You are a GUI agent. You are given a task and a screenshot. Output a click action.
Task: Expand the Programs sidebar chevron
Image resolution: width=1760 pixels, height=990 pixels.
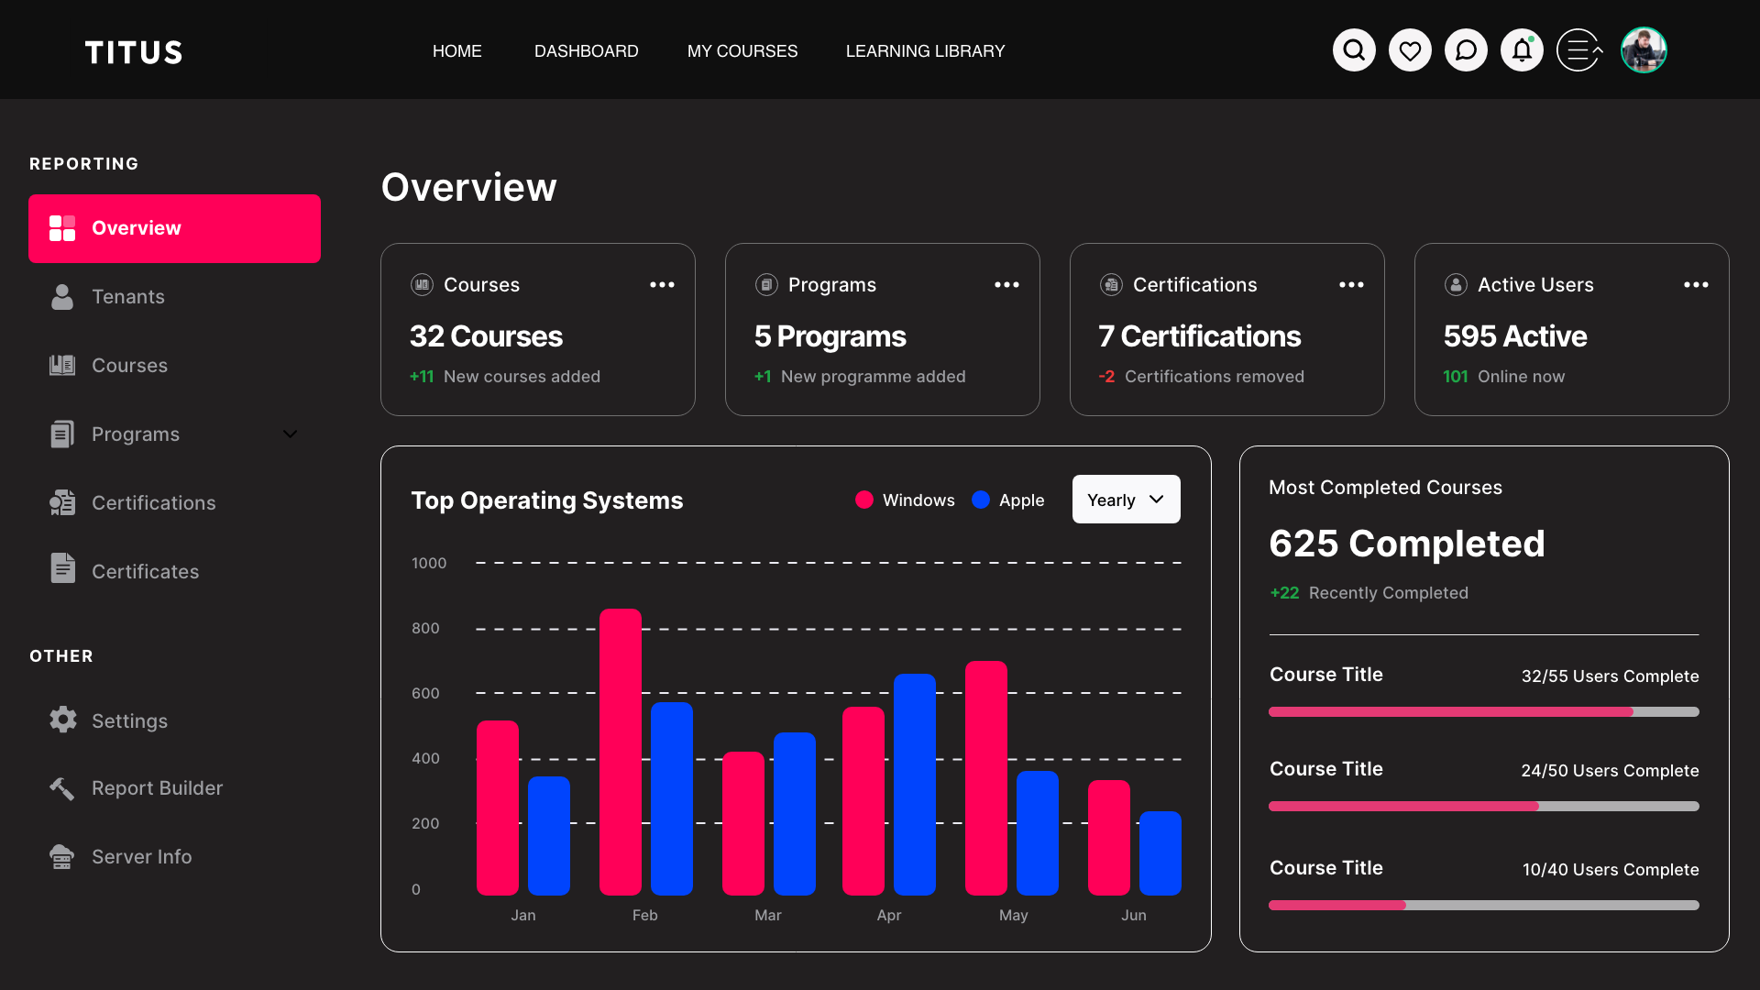click(290, 434)
